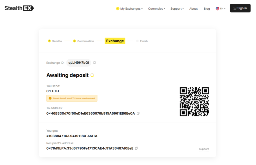Open the My Exchanges dropdown
Screen dimensions: 256x165
131,9
